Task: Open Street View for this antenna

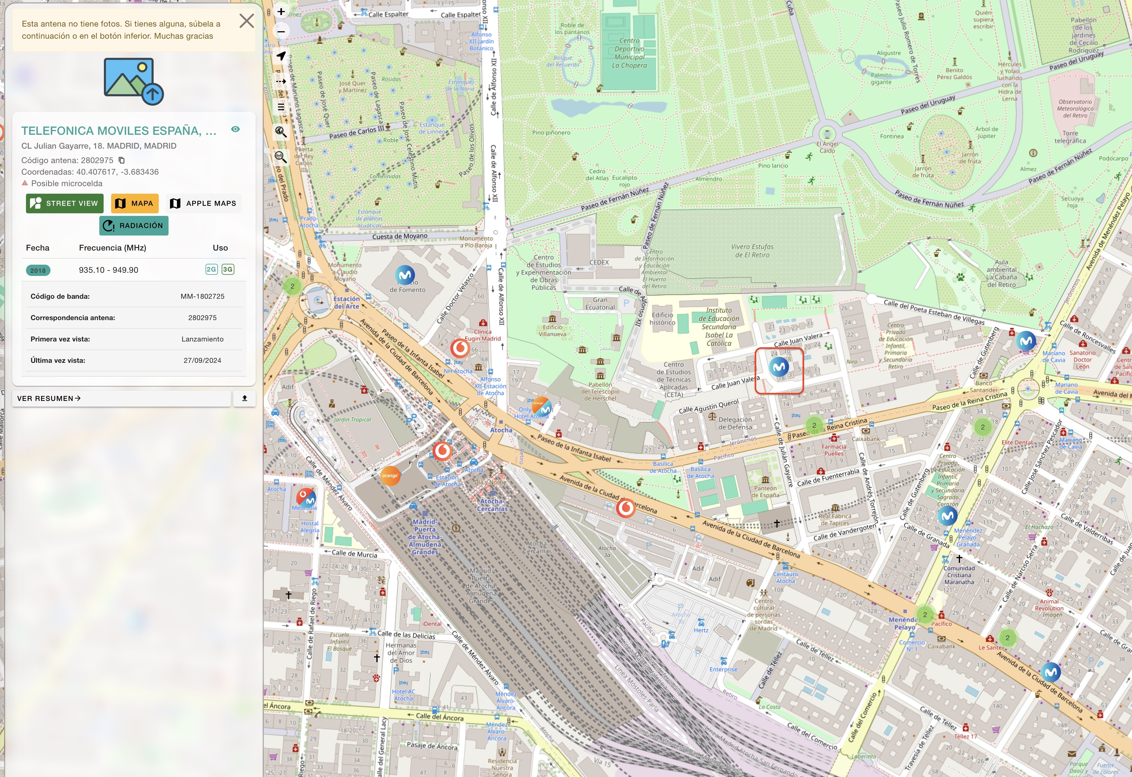Action: tap(64, 203)
